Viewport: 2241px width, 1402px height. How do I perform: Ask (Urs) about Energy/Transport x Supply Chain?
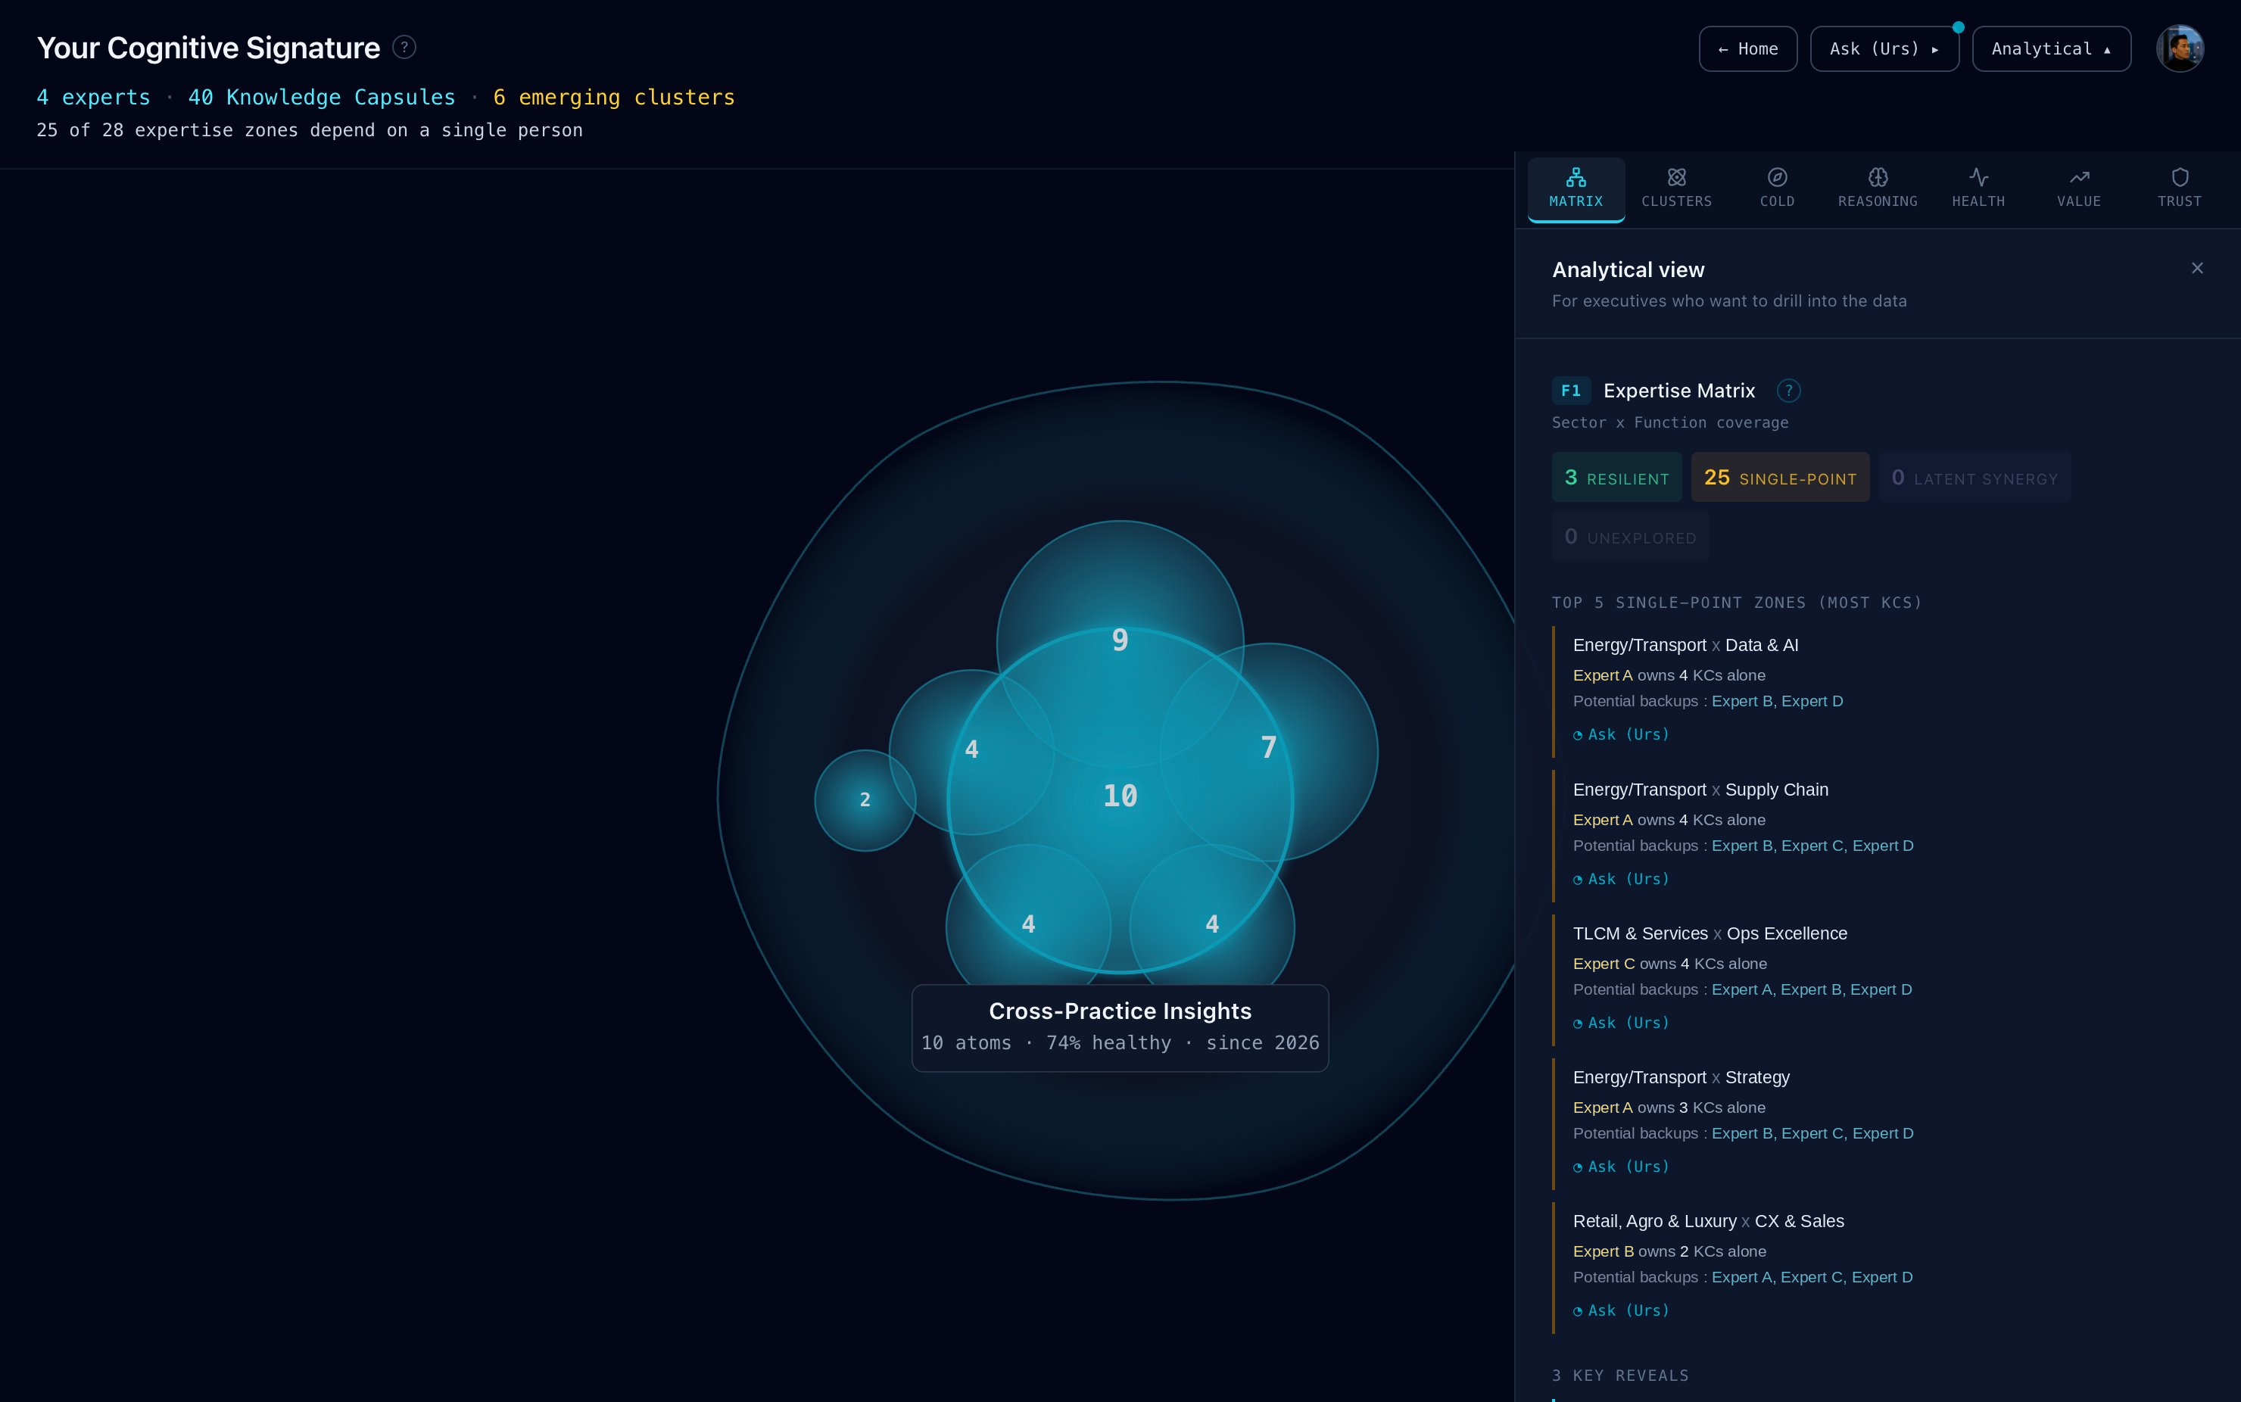pyautogui.click(x=1621, y=879)
